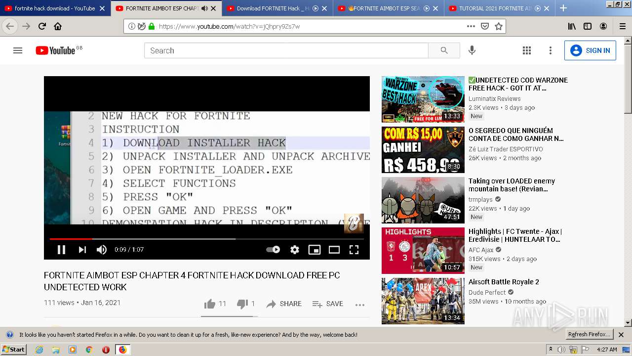632x356 pixels.
Task: Open the Luminatix Reviews channel name
Action: click(x=494, y=98)
